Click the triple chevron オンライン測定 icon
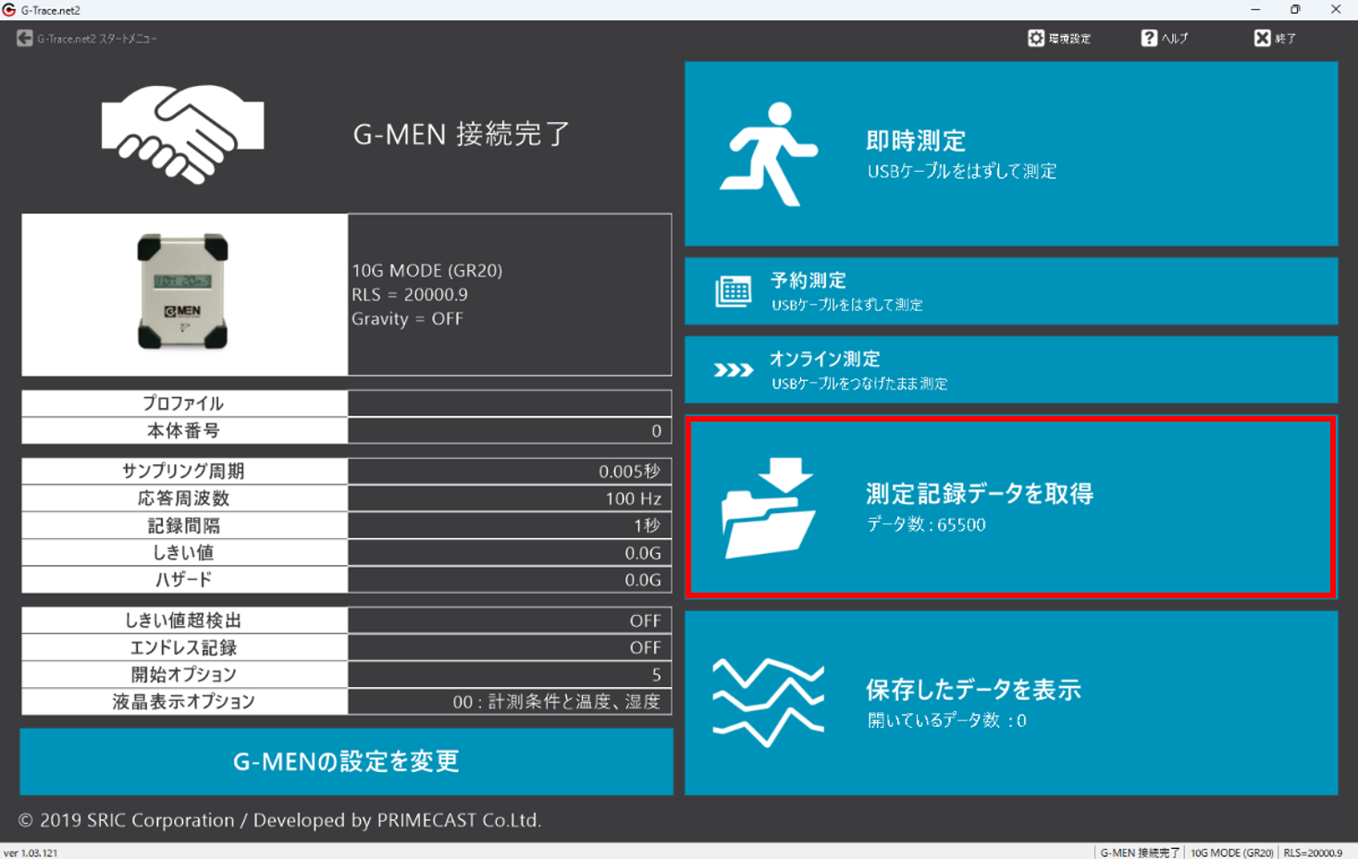1358x859 pixels. coord(734,370)
